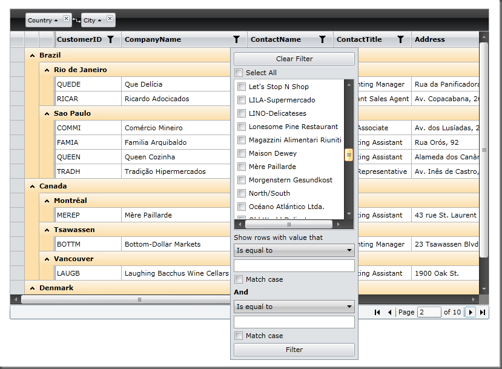Check Océano Atlántico Ltda. option
Viewport: 502px width, 369px height.
tap(242, 207)
